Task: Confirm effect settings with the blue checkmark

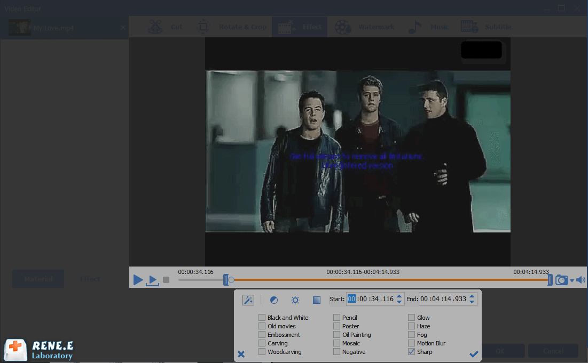Action: 474,353
